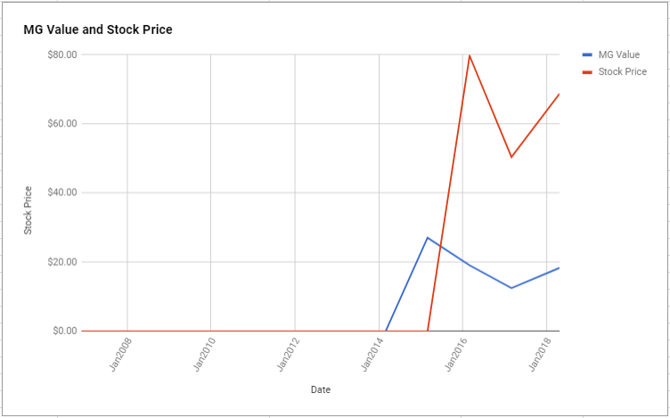
Task: Select the Date horizontal axis title
Action: pyautogui.click(x=321, y=389)
